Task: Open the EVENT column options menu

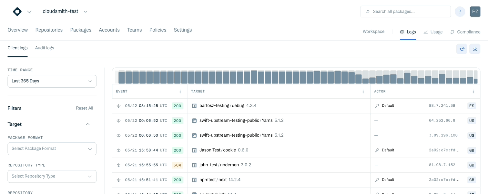Action: [x=180, y=91]
